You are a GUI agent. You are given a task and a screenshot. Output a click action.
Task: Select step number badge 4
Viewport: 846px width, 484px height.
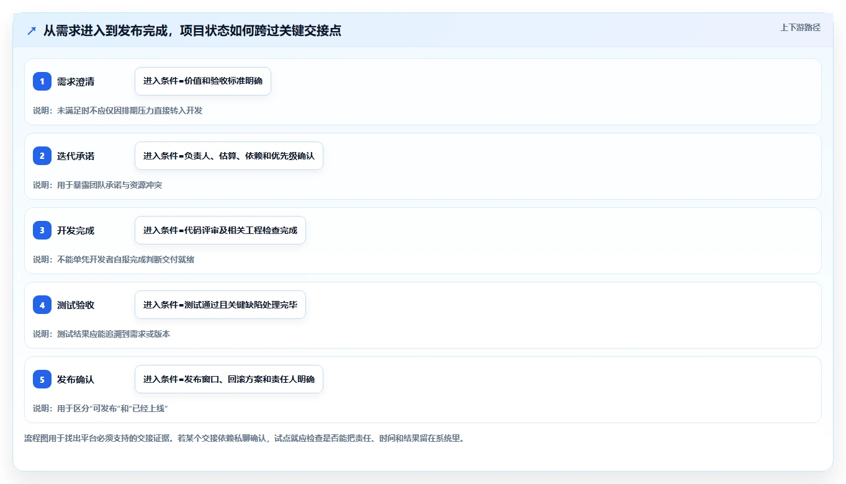(42, 305)
